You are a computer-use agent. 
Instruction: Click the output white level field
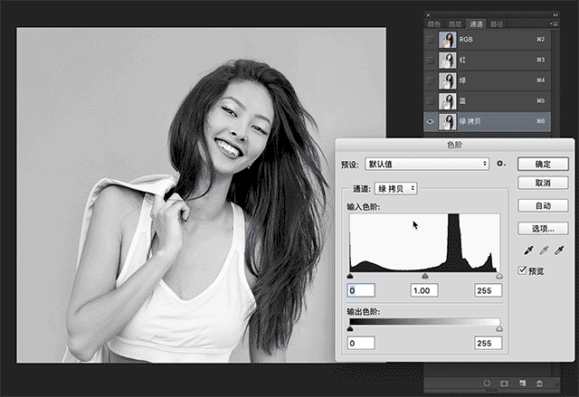488,344
